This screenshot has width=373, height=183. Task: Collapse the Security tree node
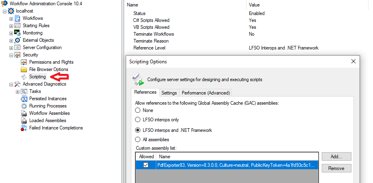click(11, 55)
